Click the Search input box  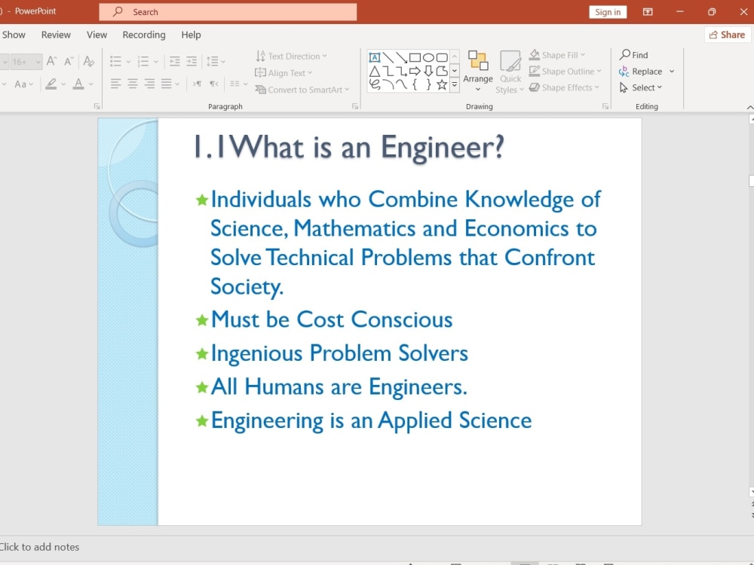[x=228, y=12]
